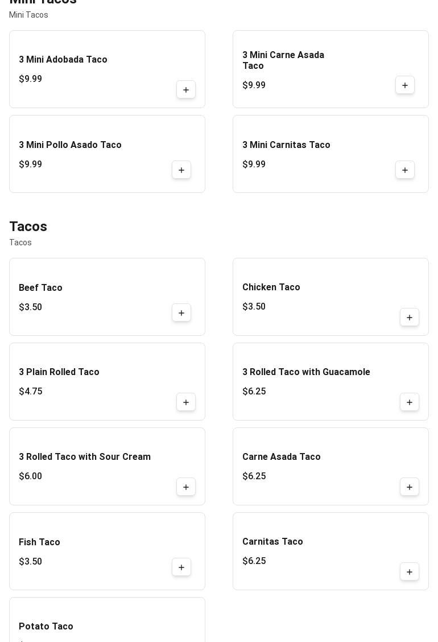The height and width of the screenshot is (642, 438).
Task: Add Beef Taco using the plus icon
Action: 181,313
